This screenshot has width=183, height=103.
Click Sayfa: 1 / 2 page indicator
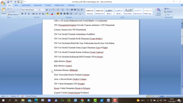[x=5, y=96]
